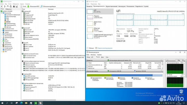The width and height of the screenshot is (187, 105).
Task: Open Избранное menu in AIDA64 menu bar
Action: tap(16, 4)
